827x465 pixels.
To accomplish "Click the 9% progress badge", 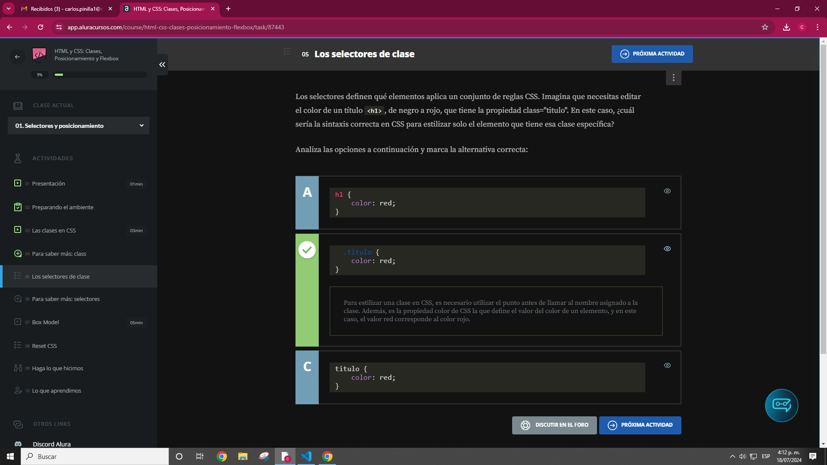I will [x=40, y=75].
